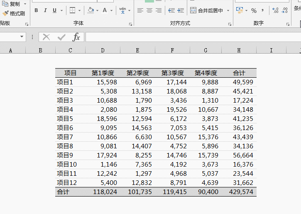Screen dimensions: 301x214
Task: Open the Clipboard (贴板) dialog launcher
Action: [27, 24]
